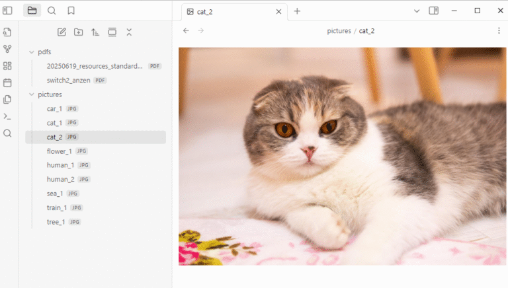The image size is (508, 288).
Task: Toggle the right sidebar panel
Action: pos(434,11)
